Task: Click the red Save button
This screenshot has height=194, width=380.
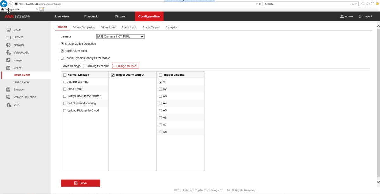Action: click(x=80, y=183)
